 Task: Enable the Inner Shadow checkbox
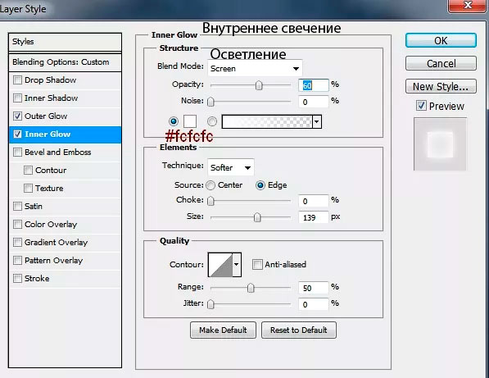point(17,98)
